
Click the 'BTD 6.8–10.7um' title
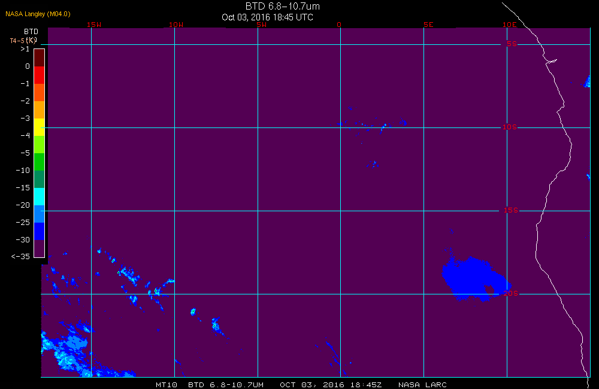(283, 6)
